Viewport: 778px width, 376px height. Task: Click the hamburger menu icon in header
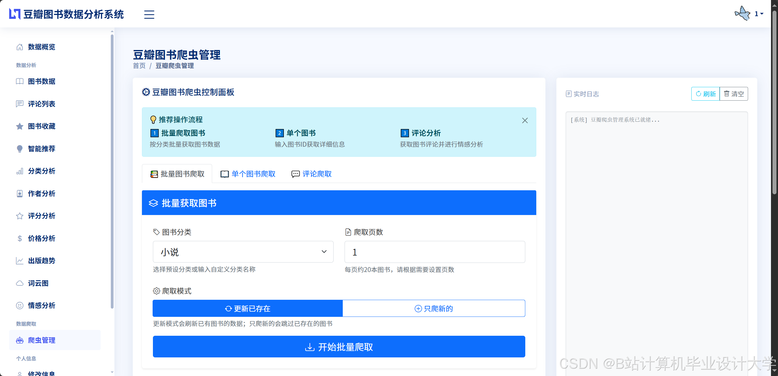[149, 14]
